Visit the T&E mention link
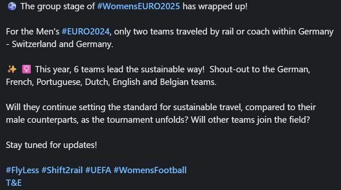 point(14,182)
